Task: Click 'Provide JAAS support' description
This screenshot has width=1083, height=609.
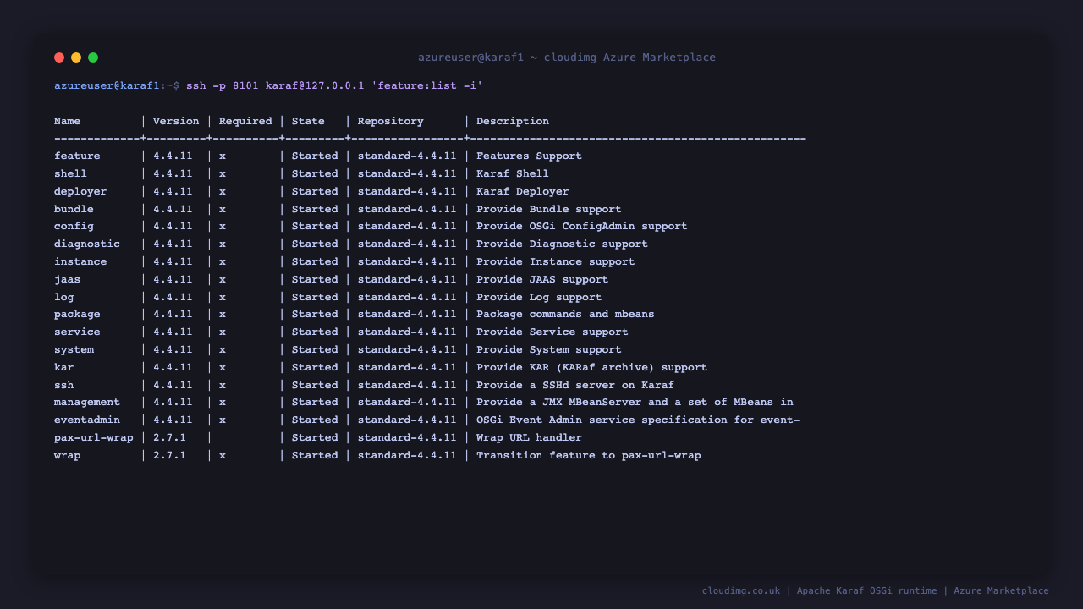Action: pyautogui.click(x=542, y=279)
